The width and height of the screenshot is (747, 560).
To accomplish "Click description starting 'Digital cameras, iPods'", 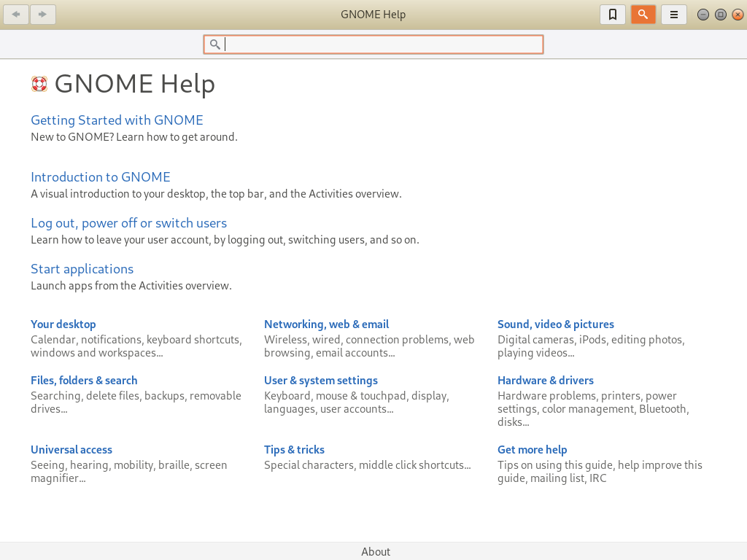I will tap(591, 346).
